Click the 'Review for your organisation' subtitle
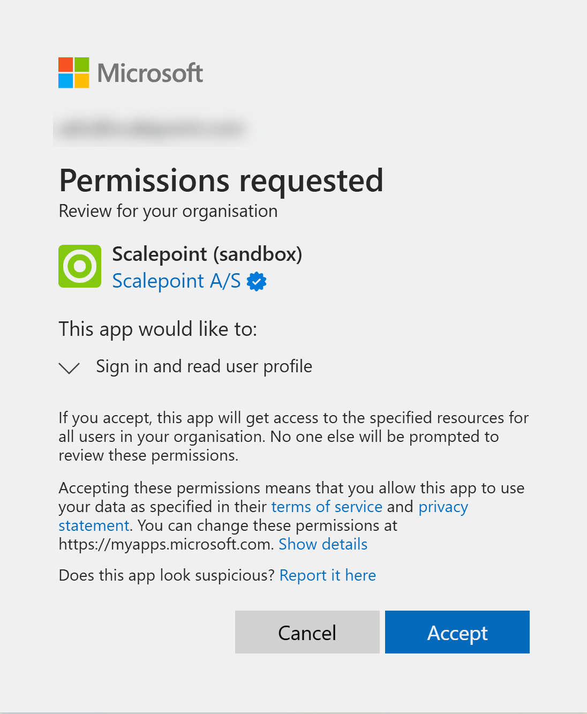The image size is (587, 714). (x=168, y=211)
